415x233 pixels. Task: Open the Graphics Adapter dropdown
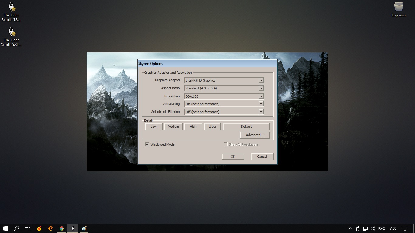pyautogui.click(x=224, y=80)
